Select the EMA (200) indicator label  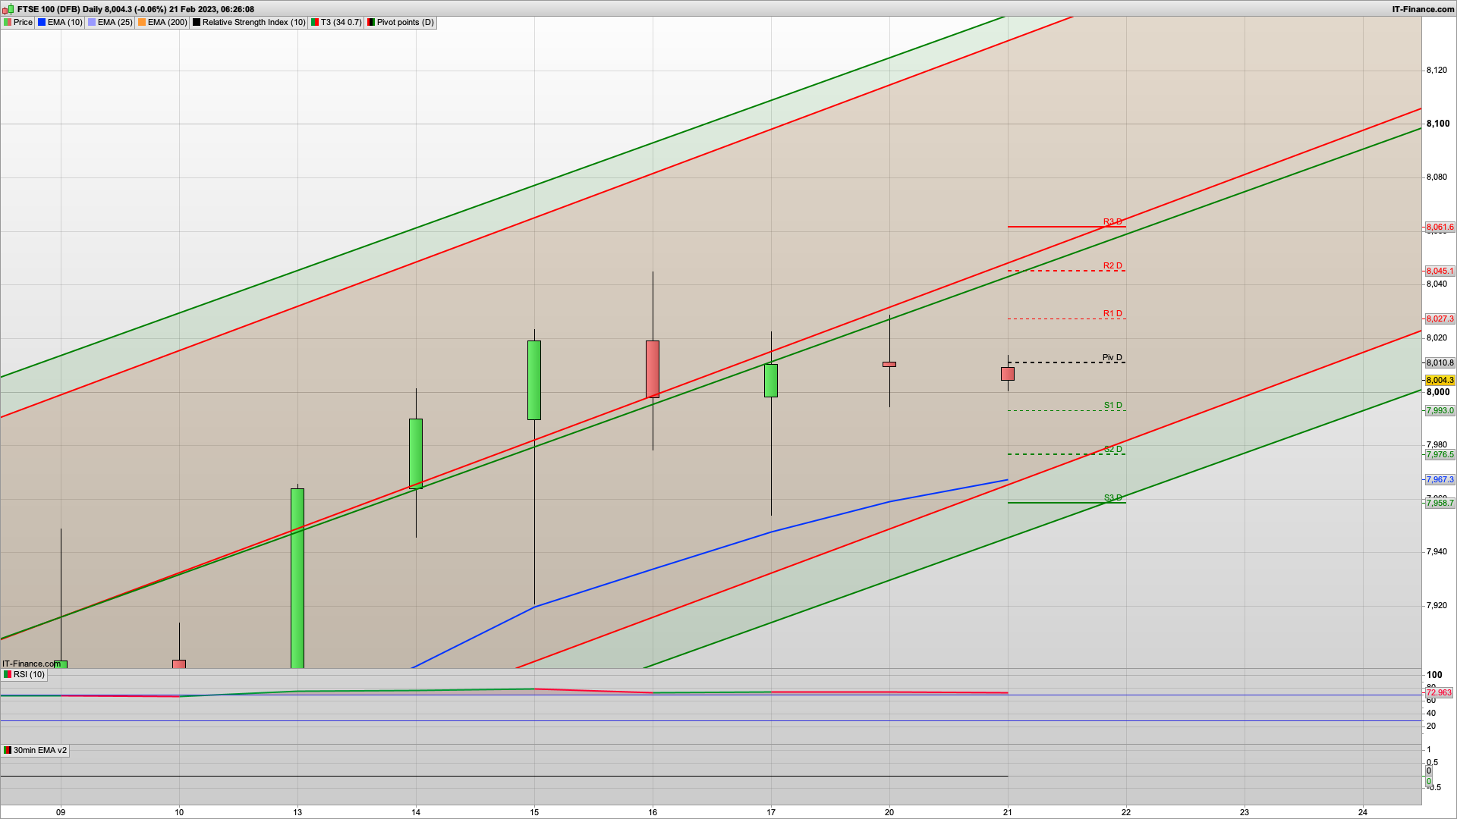coord(167,22)
